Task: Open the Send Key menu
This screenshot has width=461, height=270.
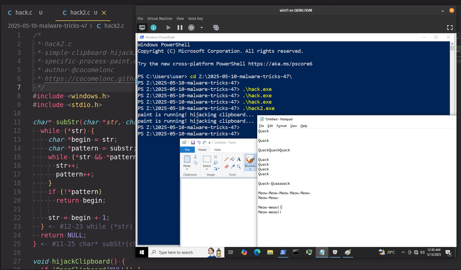Action: click(x=195, y=19)
